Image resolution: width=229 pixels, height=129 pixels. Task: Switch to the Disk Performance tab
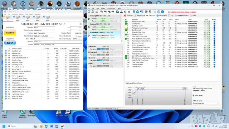point(181,15)
